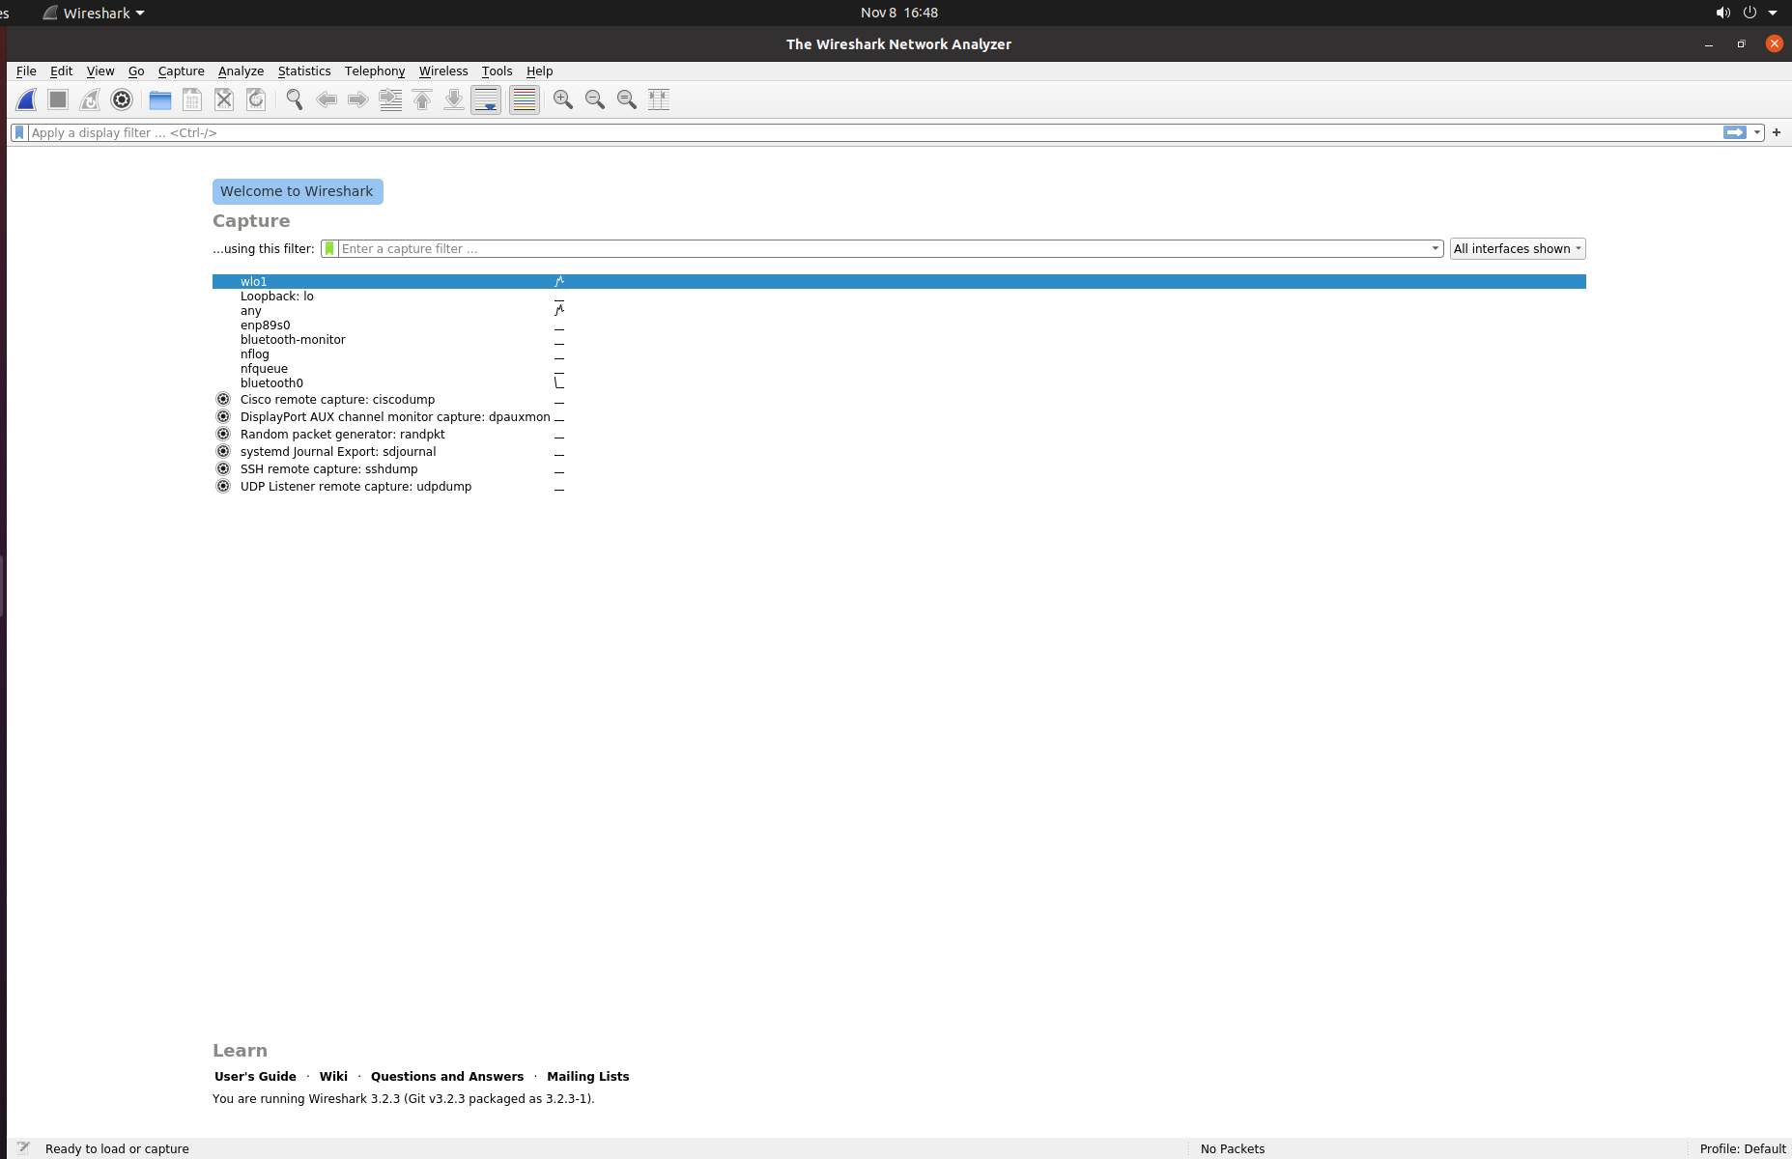The height and width of the screenshot is (1159, 1792).
Task: Click the resize columns icon
Action: pos(659,99)
